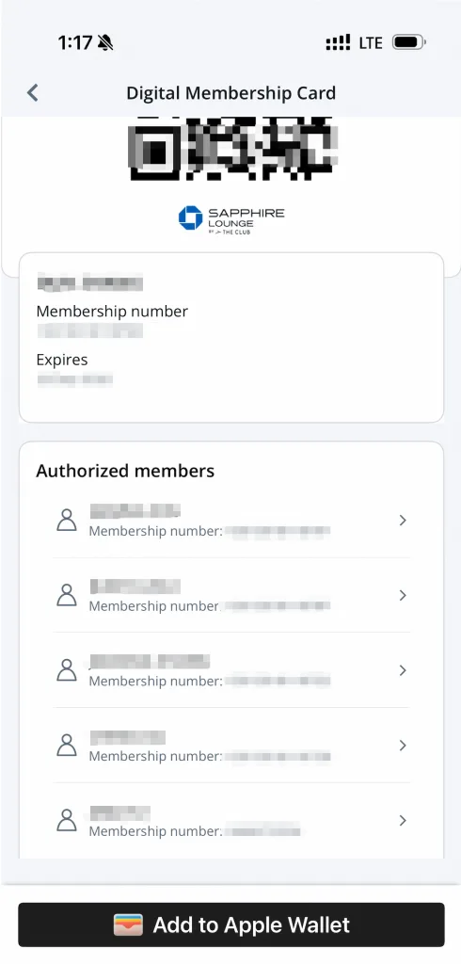Image resolution: width=461 pixels, height=964 pixels.
Task: Click the Wallet icon on the button
Action: 128,924
